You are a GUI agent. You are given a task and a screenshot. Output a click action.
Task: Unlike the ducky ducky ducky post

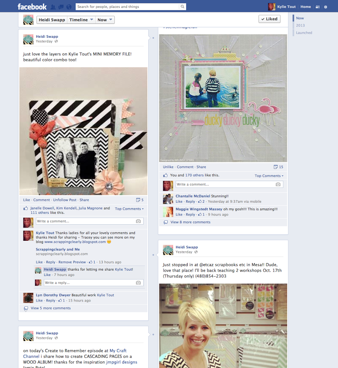click(168, 167)
